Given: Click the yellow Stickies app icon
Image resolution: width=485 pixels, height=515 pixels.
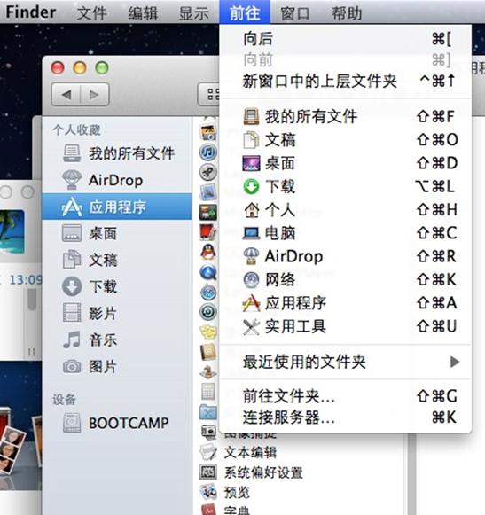Looking at the screenshot, I should click(208, 332).
